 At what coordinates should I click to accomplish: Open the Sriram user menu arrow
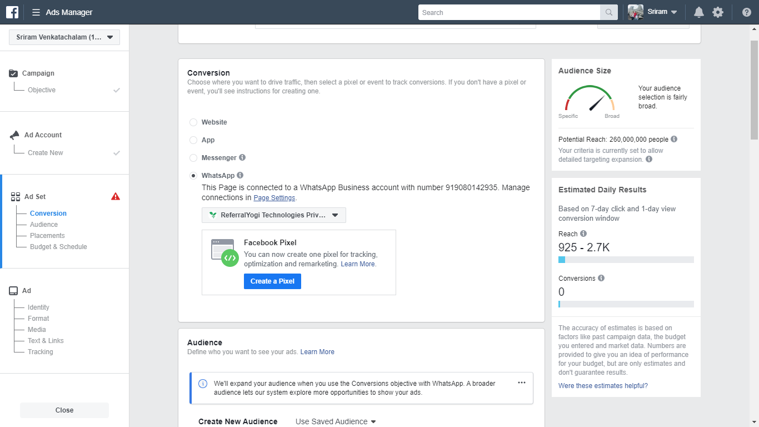[674, 12]
